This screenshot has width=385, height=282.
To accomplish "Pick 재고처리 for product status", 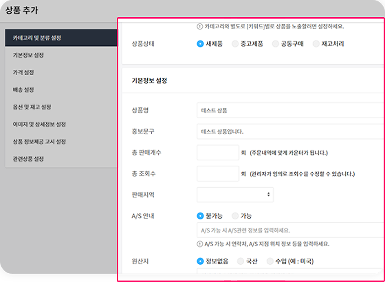I will pos(316,44).
